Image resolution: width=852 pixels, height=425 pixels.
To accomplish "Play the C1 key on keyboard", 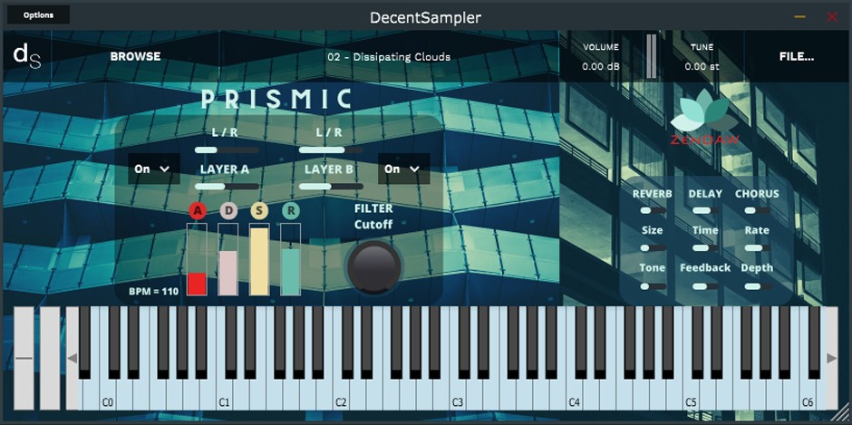I will 224,396.
